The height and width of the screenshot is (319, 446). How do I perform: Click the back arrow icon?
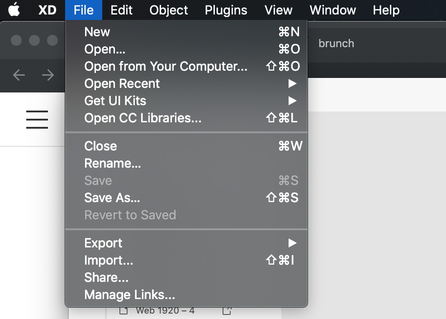click(19, 75)
